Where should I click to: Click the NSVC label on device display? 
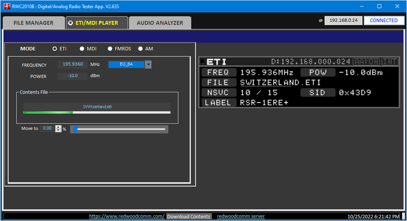218,93
